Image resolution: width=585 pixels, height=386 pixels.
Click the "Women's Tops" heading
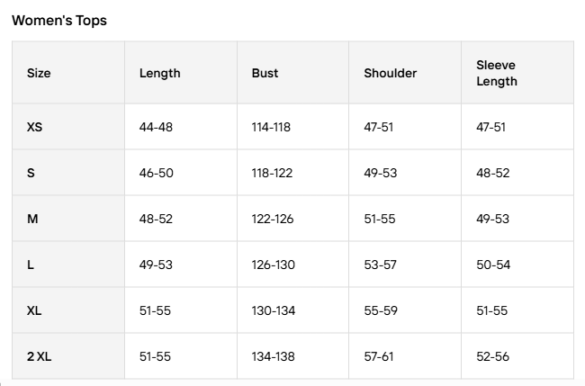(x=59, y=21)
